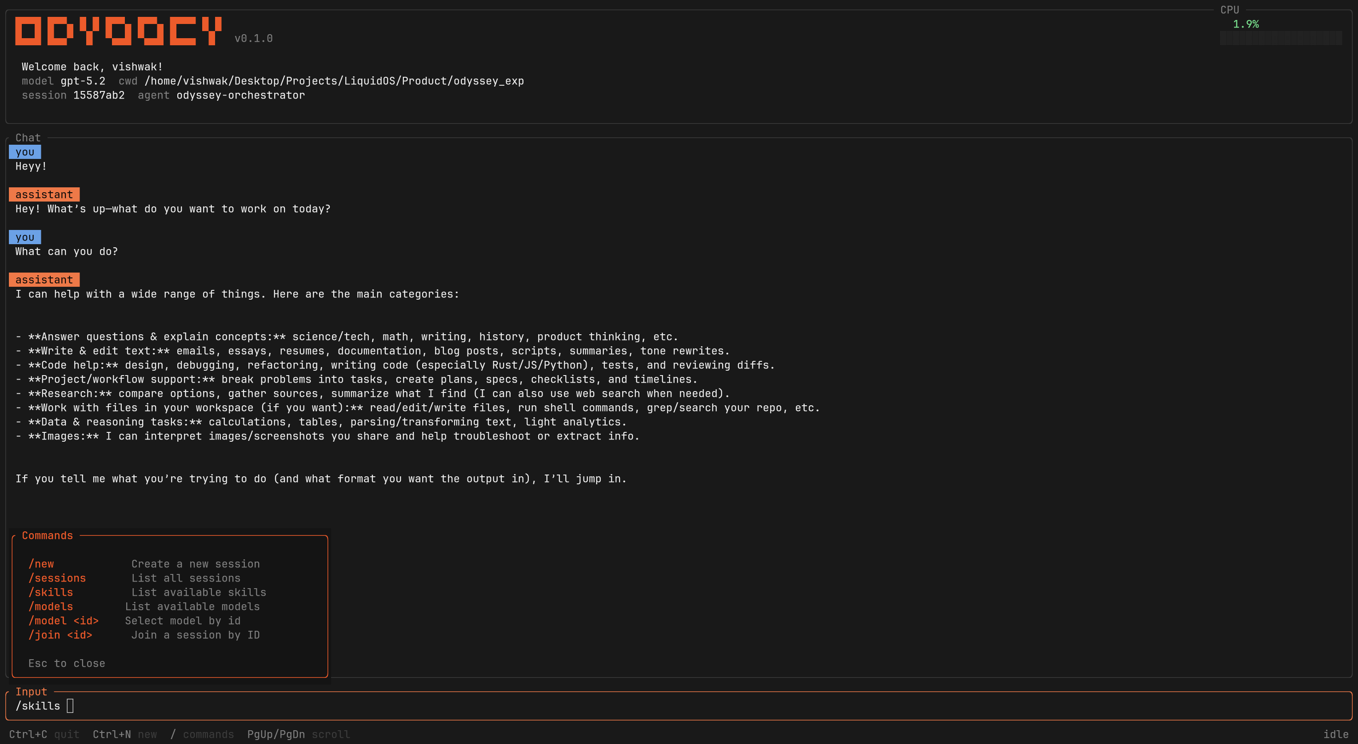
Task: Click the session id 15587ab2
Action: (99, 95)
